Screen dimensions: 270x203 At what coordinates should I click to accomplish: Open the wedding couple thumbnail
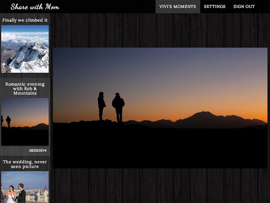[25, 187]
